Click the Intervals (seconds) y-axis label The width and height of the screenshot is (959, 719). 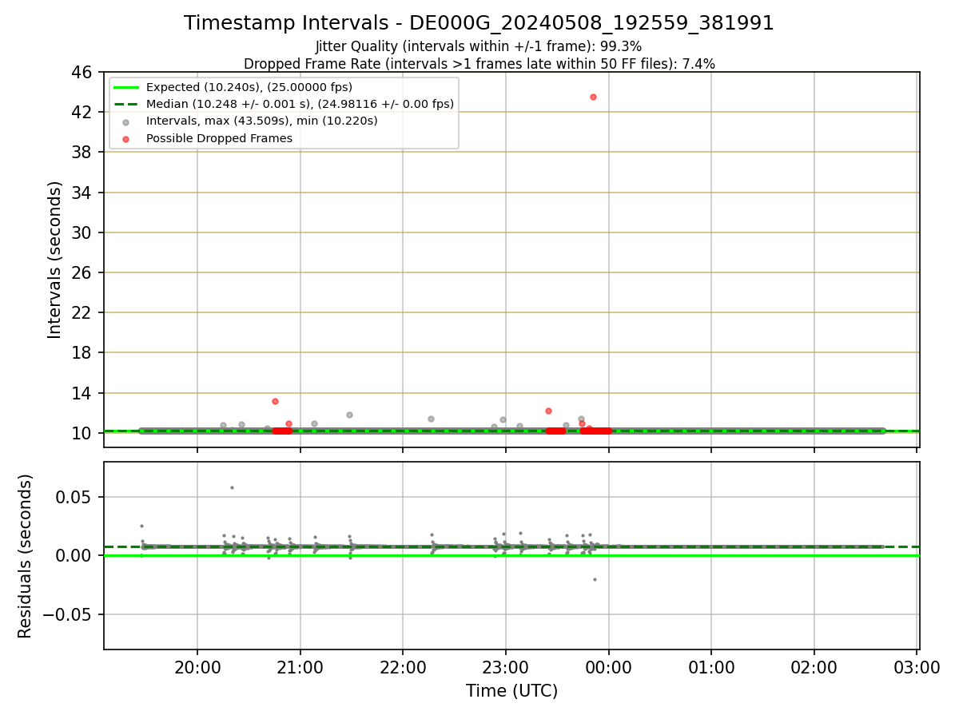pyautogui.click(x=54, y=260)
